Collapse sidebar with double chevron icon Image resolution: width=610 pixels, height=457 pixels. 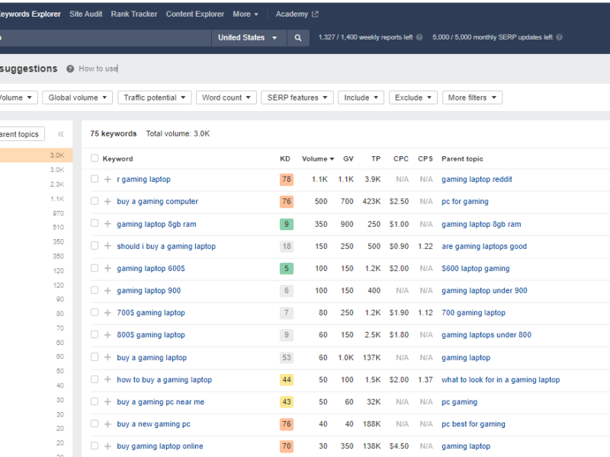click(61, 134)
